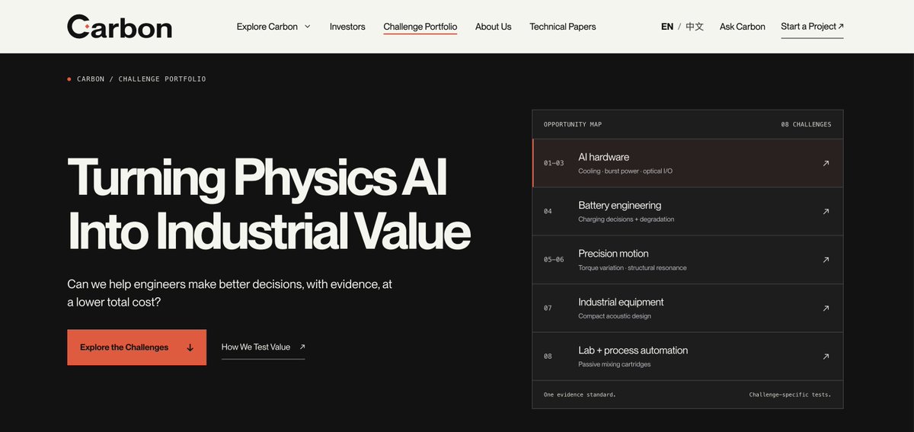
Task: Click the 'Turning Physics AI Into Industrial Value' headline
Action: (269, 204)
